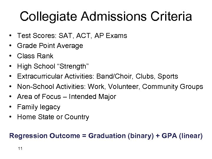Select the "Home State or Country" line

[53, 117]
